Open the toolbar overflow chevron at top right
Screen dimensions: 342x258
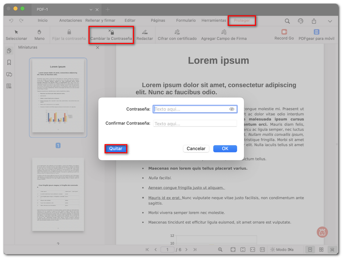point(330,21)
